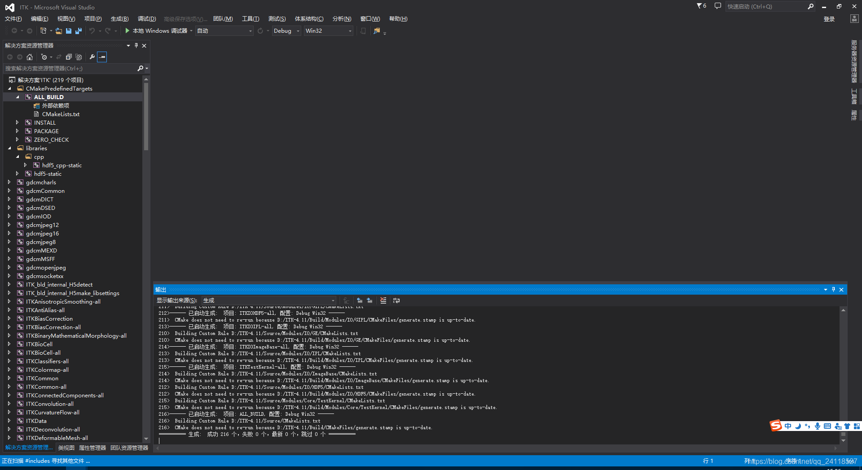
Task: Expand the gdcmCommon project node
Action: click(x=9, y=191)
